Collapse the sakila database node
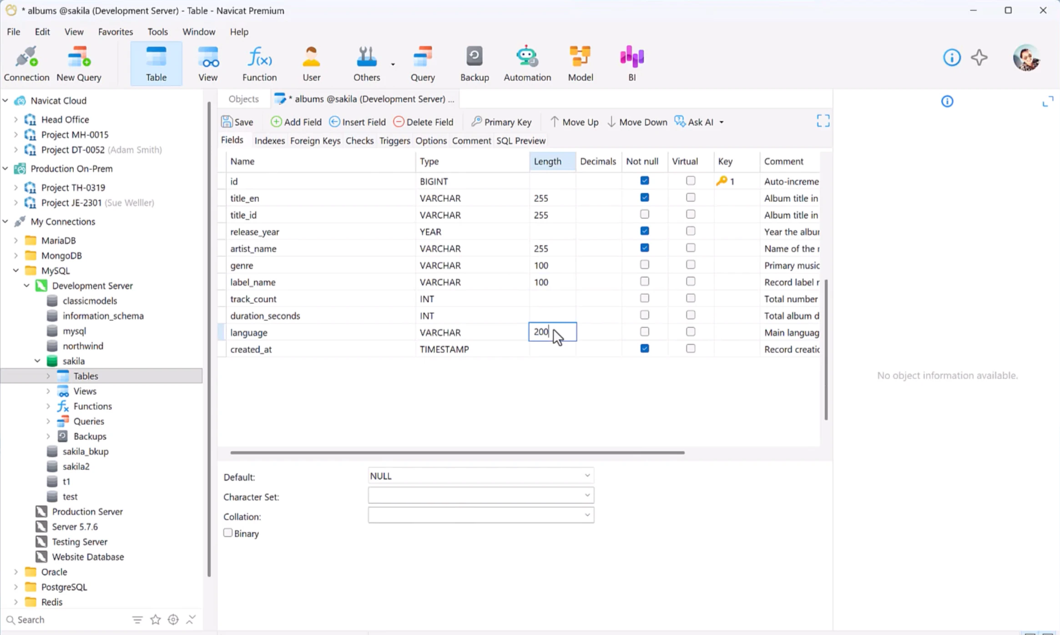Screen dimensions: 1060x635 [37, 361]
